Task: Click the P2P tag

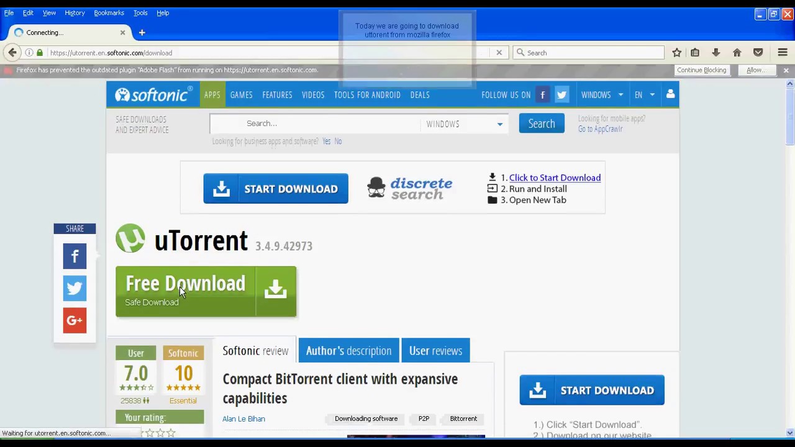Action: (x=424, y=419)
